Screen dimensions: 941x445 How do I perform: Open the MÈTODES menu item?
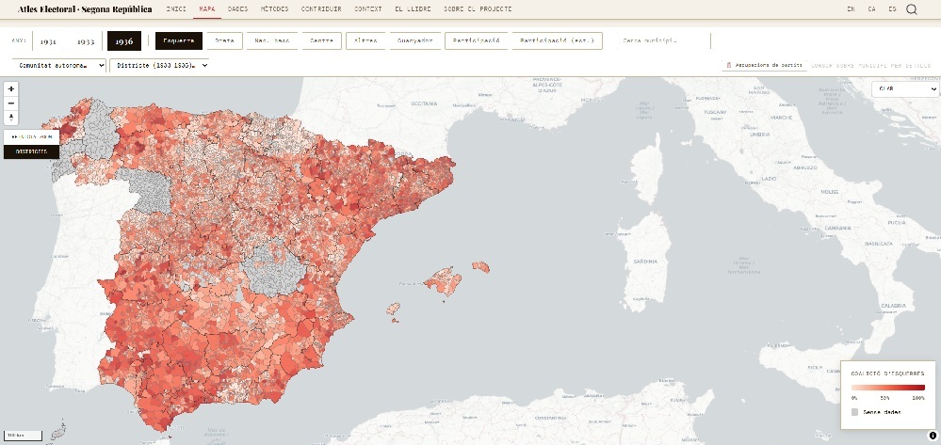click(x=274, y=9)
